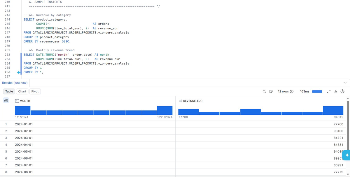Place cursor on '-- 6b. Monthly revenue trend' comment
Image resolution: width=350 pixels, height=177 pixels.
[49, 50]
